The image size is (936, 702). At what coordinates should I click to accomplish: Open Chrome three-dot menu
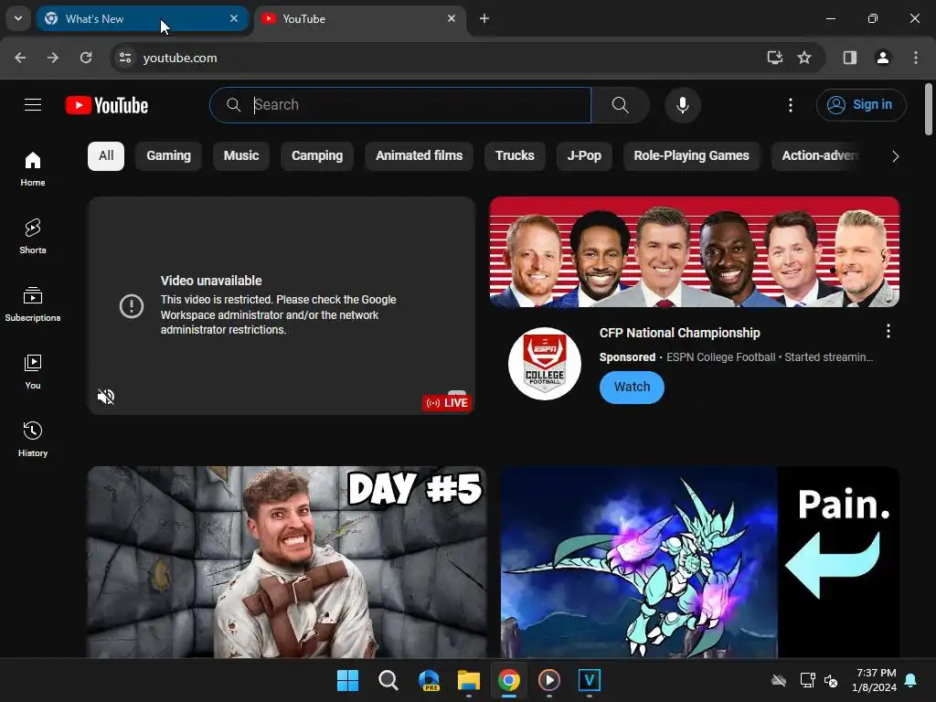pos(916,58)
